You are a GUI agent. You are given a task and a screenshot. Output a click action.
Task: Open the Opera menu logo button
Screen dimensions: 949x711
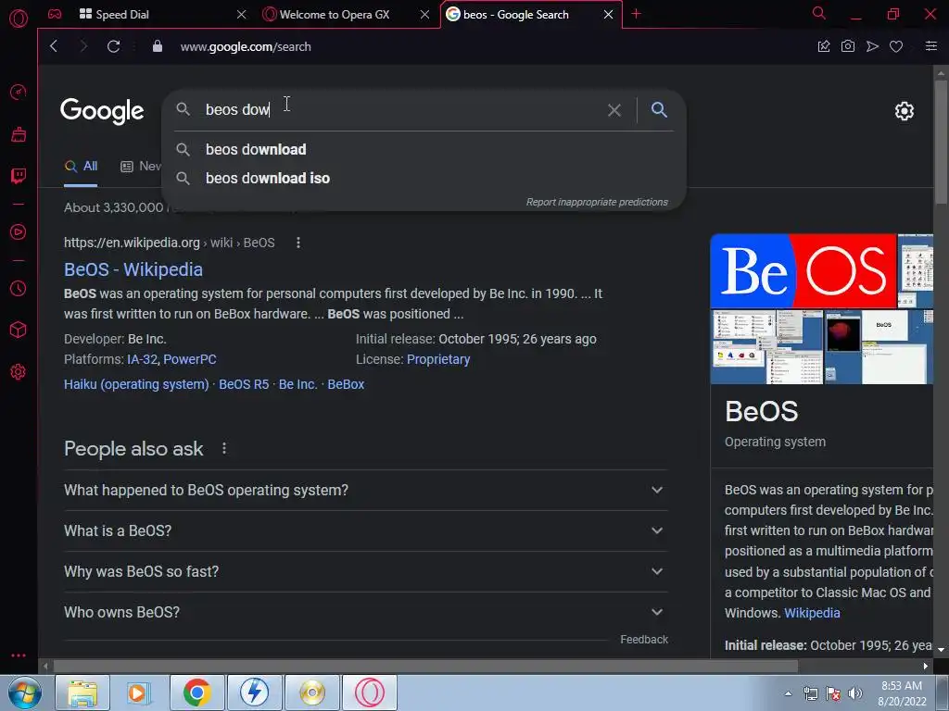[19, 19]
